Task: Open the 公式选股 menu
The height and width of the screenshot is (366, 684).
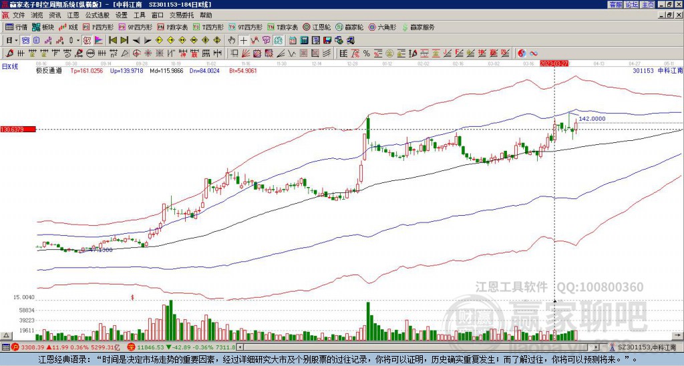Action: (x=97, y=15)
